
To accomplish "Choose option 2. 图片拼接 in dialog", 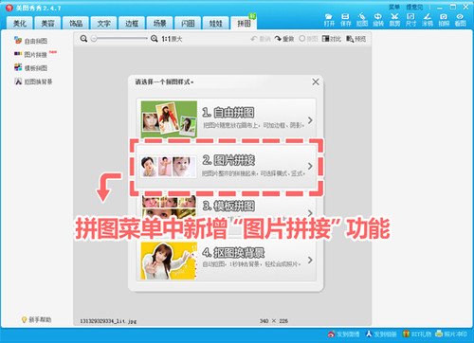I will 227,166.
